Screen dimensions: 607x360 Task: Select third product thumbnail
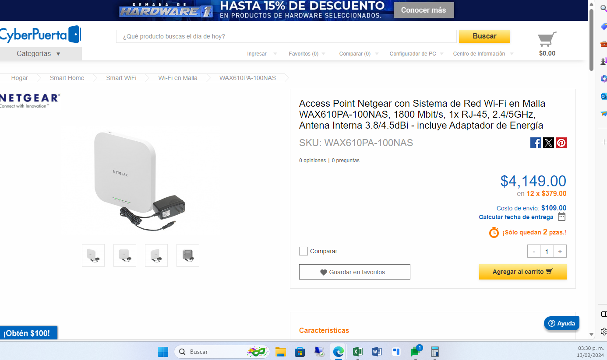156,255
